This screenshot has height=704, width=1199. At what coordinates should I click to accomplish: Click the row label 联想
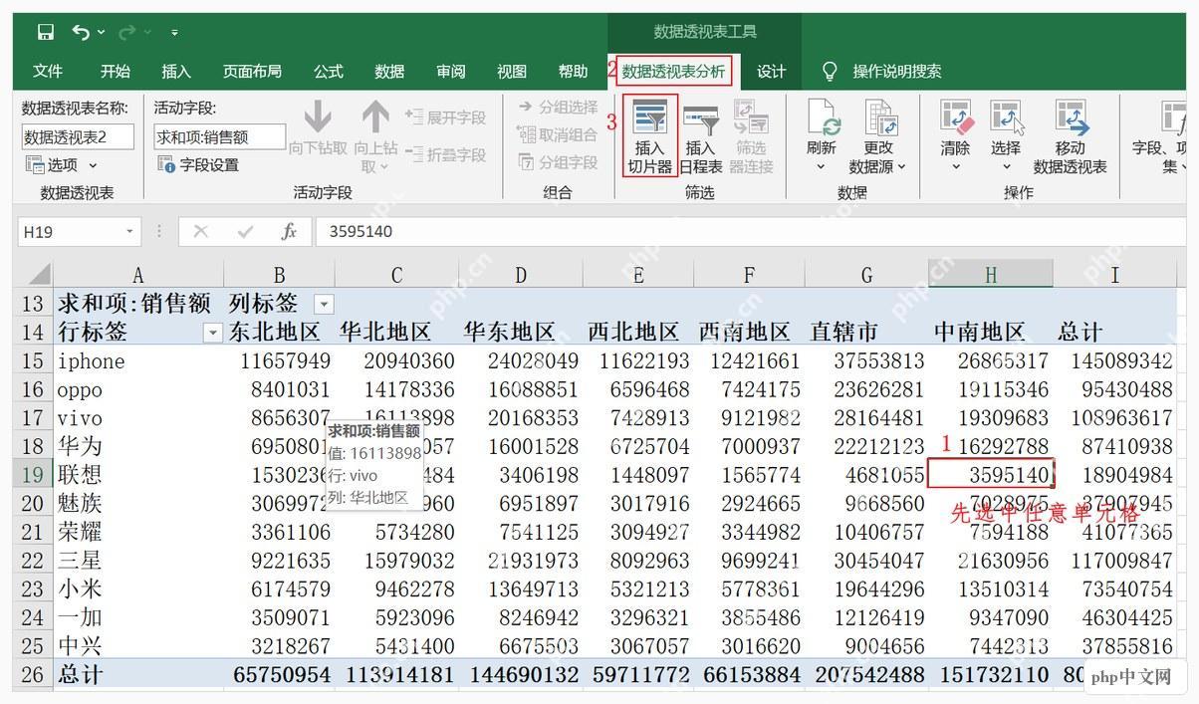(x=138, y=474)
